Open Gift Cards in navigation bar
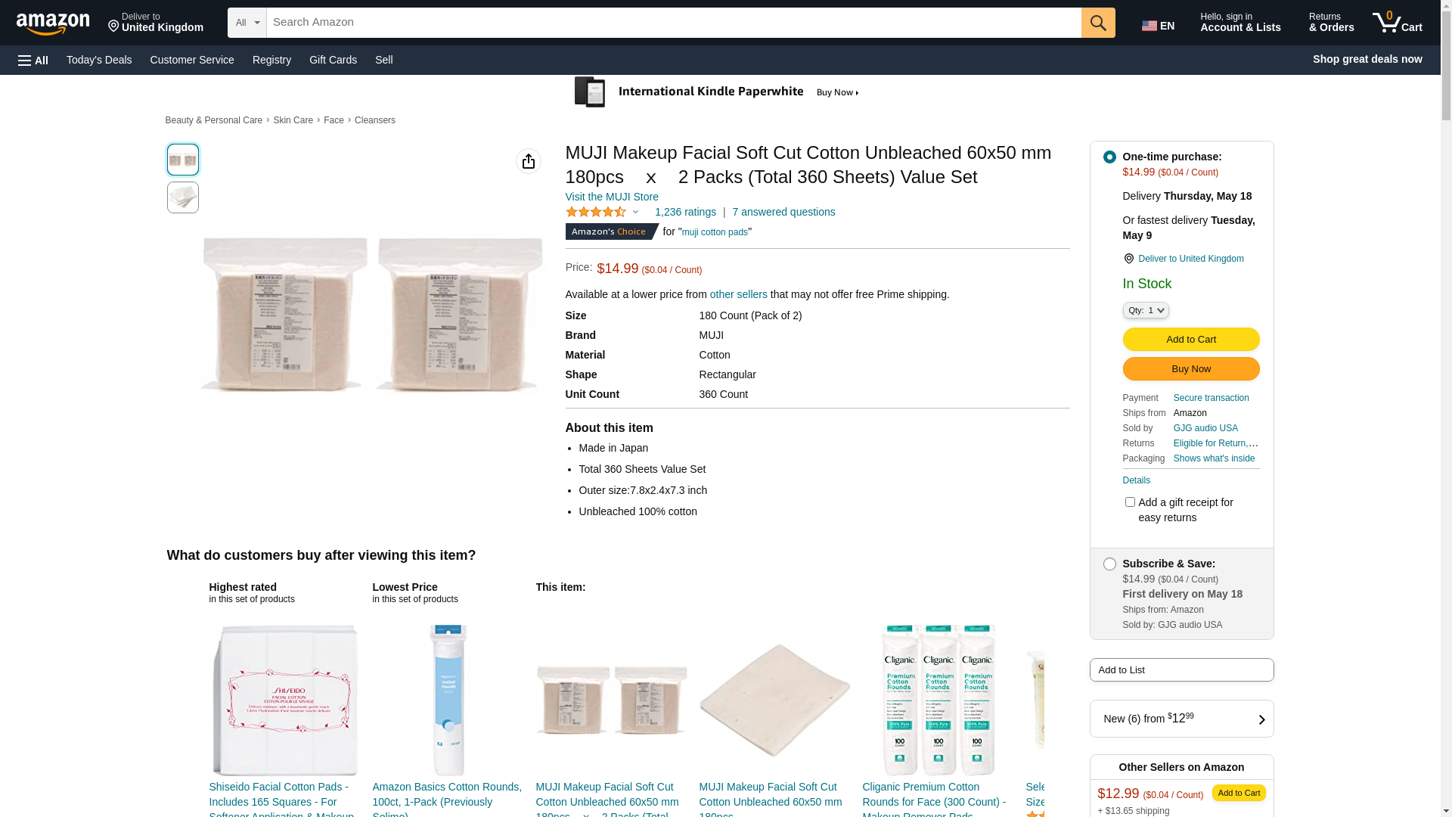The width and height of the screenshot is (1452, 817). (333, 60)
